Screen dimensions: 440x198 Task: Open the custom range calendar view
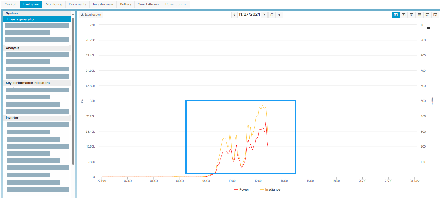(x=435, y=15)
